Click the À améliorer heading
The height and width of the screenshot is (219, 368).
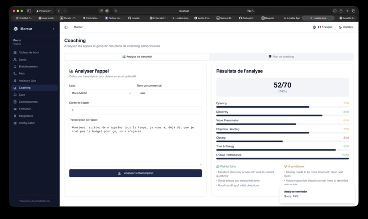294,167
